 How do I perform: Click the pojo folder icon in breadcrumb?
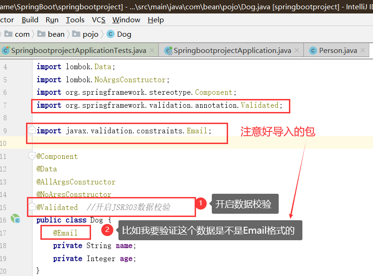pos(76,34)
